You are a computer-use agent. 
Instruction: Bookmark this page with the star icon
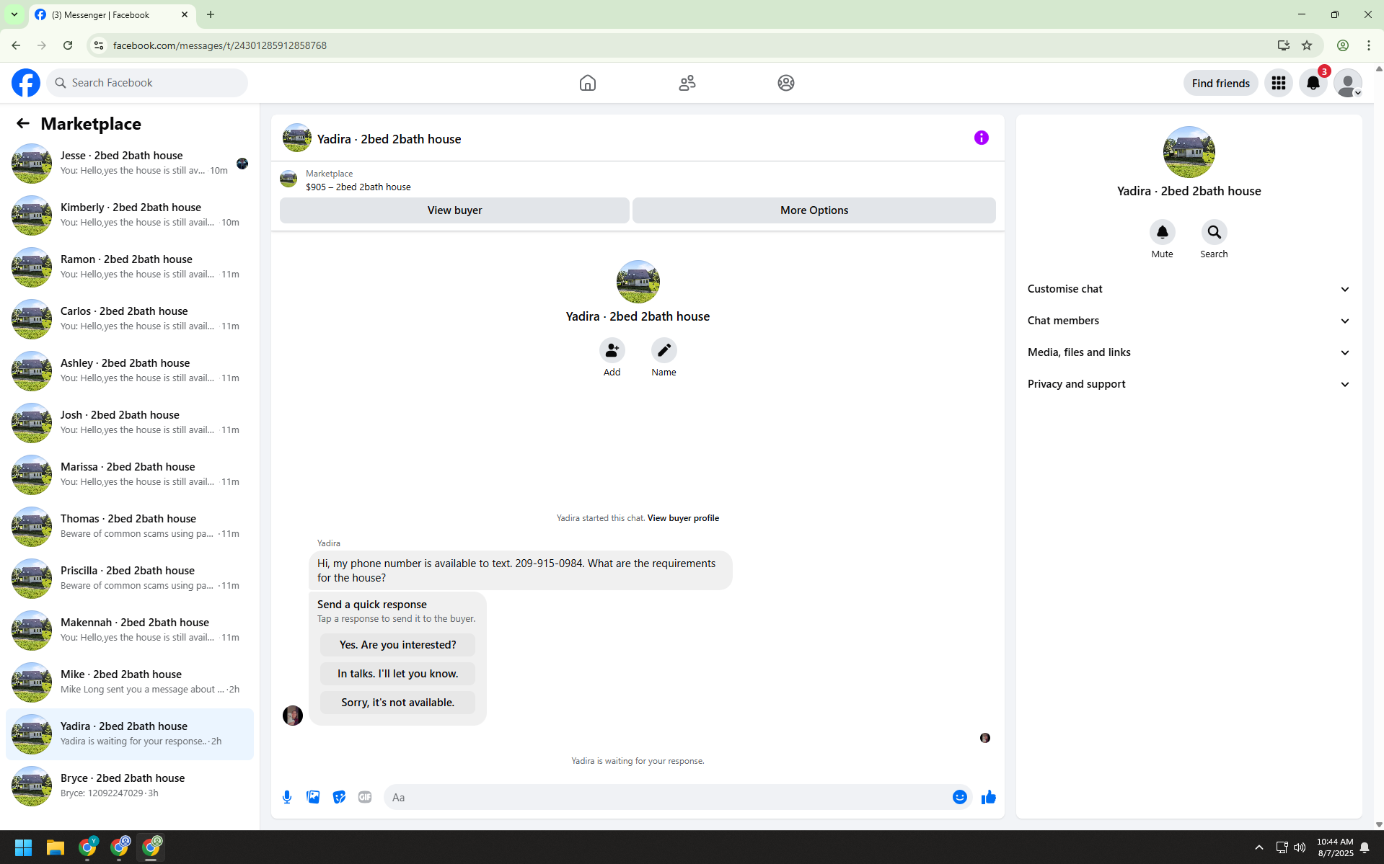click(1307, 45)
